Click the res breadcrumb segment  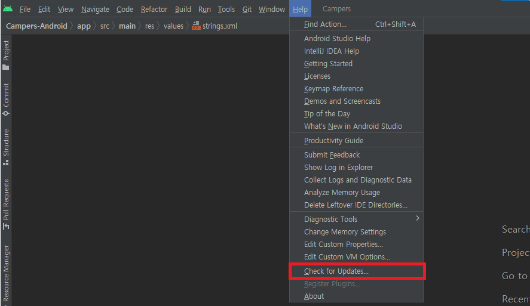pos(150,26)
